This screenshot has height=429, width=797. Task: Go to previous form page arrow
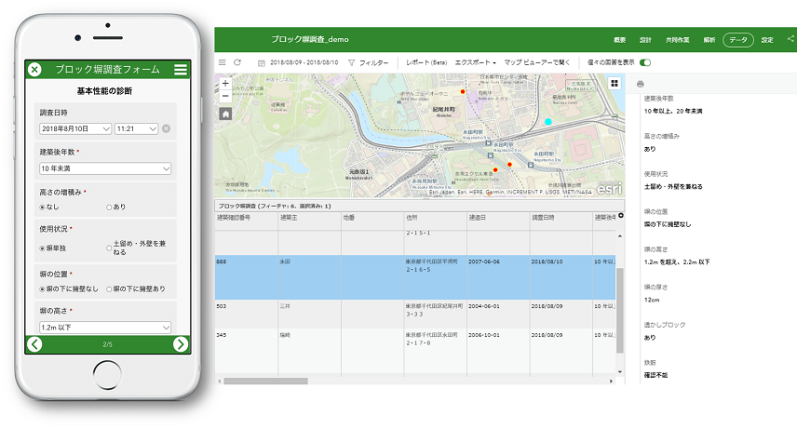point(34,344)
